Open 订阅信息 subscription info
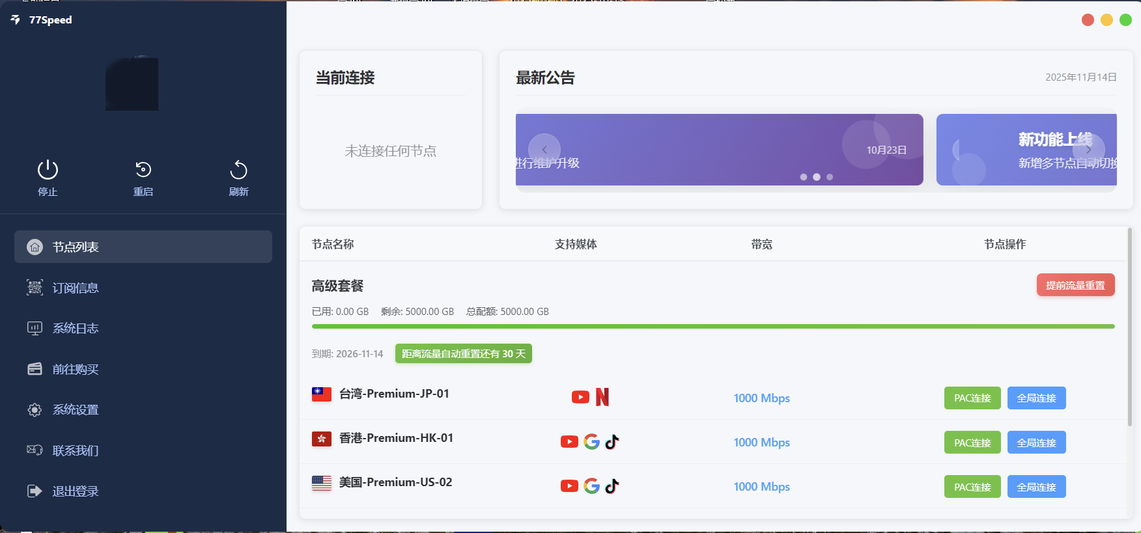Viewport: 1141px width, 533px height. 76,288
